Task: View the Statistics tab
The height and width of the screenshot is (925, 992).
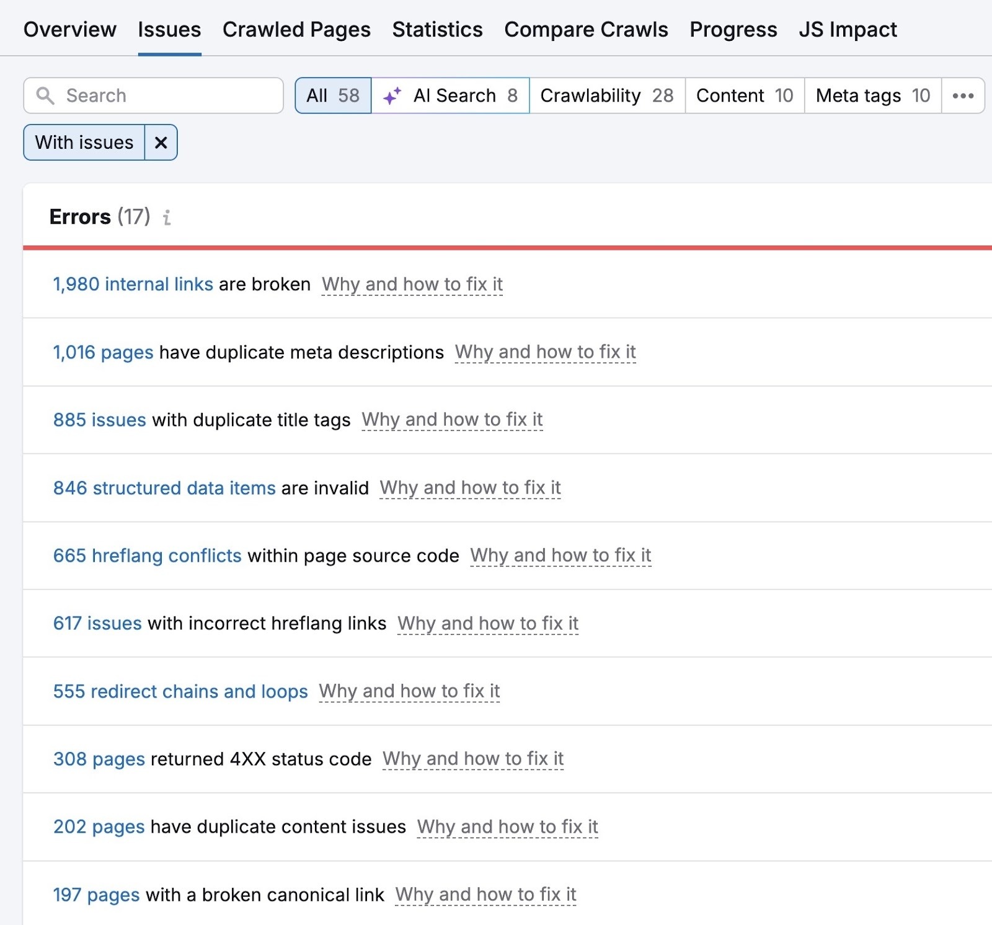Action: click(437, 29)
